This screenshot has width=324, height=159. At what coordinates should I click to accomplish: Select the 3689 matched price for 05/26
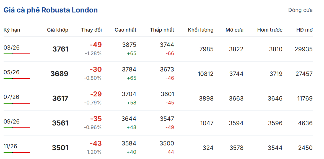click(x=59, y=74)
